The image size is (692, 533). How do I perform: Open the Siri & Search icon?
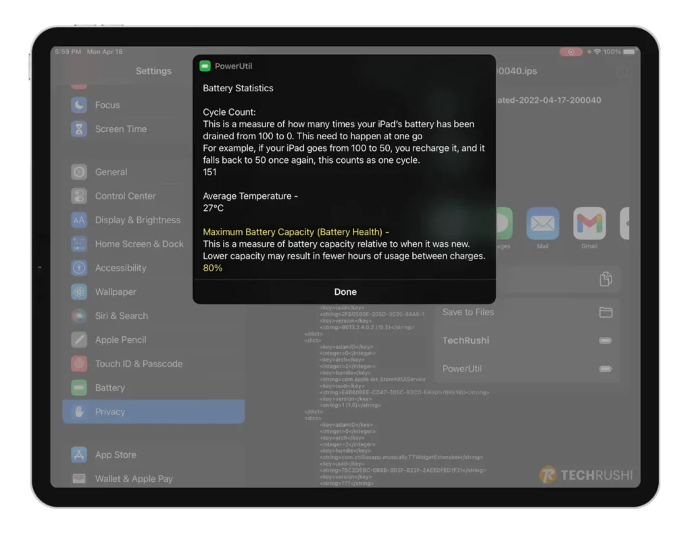pos(79,316)
